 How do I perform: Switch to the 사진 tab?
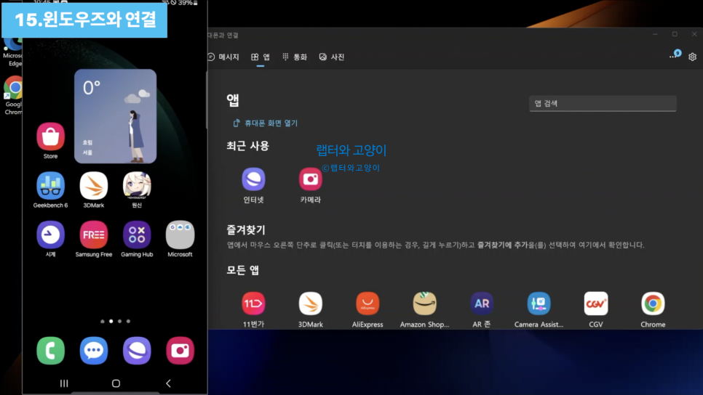click(x=332, y=57)
